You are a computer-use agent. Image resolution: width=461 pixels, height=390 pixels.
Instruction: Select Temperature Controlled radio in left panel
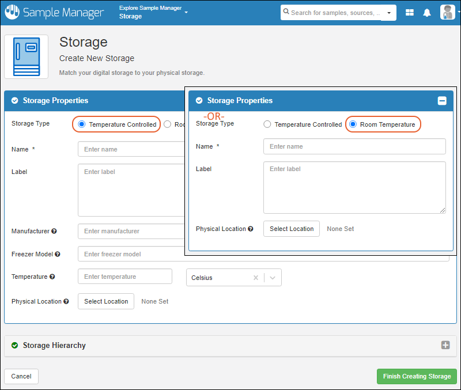click(82, 124)
